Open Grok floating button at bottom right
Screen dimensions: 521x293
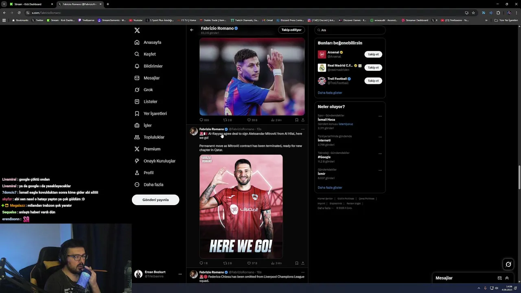(508, 265)
